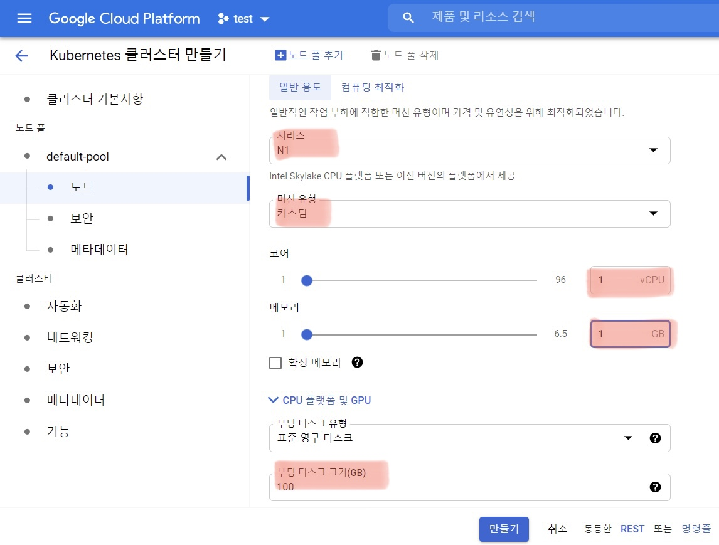Screen dimensions: 719x545
Task: Open 메타데이터 under default-pool
Action: coord(99,250)
